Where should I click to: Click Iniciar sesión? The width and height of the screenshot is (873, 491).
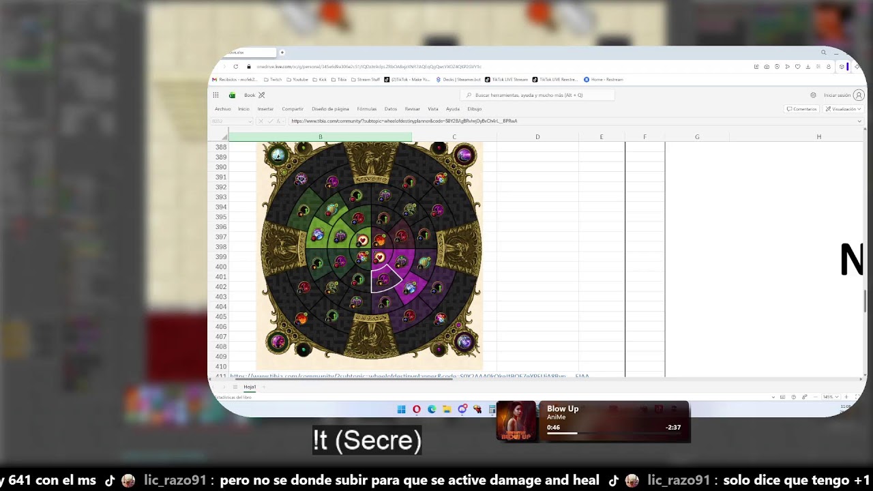point(837,95)
